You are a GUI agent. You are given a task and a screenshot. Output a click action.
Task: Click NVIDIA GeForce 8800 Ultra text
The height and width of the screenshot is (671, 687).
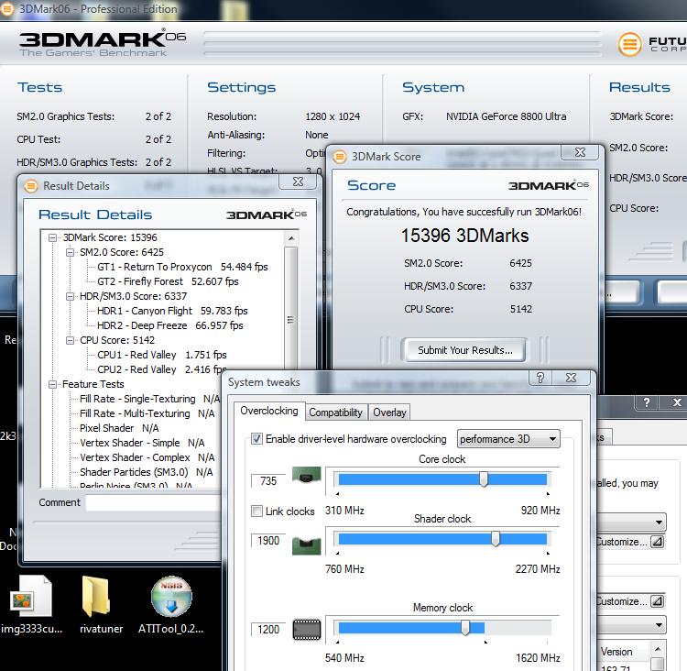506,116
